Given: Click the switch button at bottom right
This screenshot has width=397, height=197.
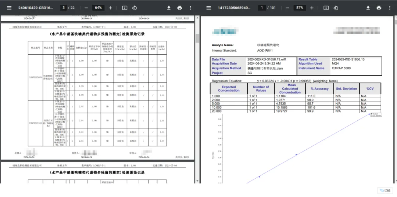Looking at the screenshot, I should pos(385,190).
